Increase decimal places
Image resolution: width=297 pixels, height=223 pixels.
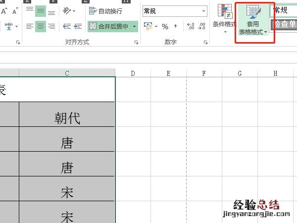pyautogui.click(x=191, y=26)
